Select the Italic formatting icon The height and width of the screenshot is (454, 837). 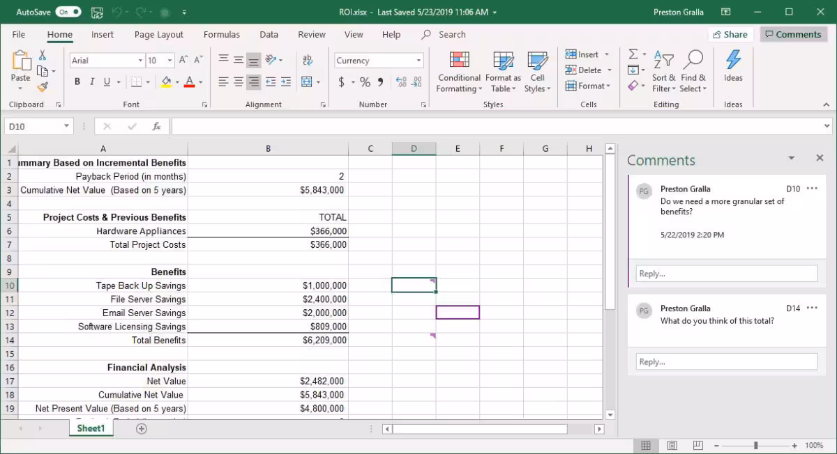click(x=91, y=81)
